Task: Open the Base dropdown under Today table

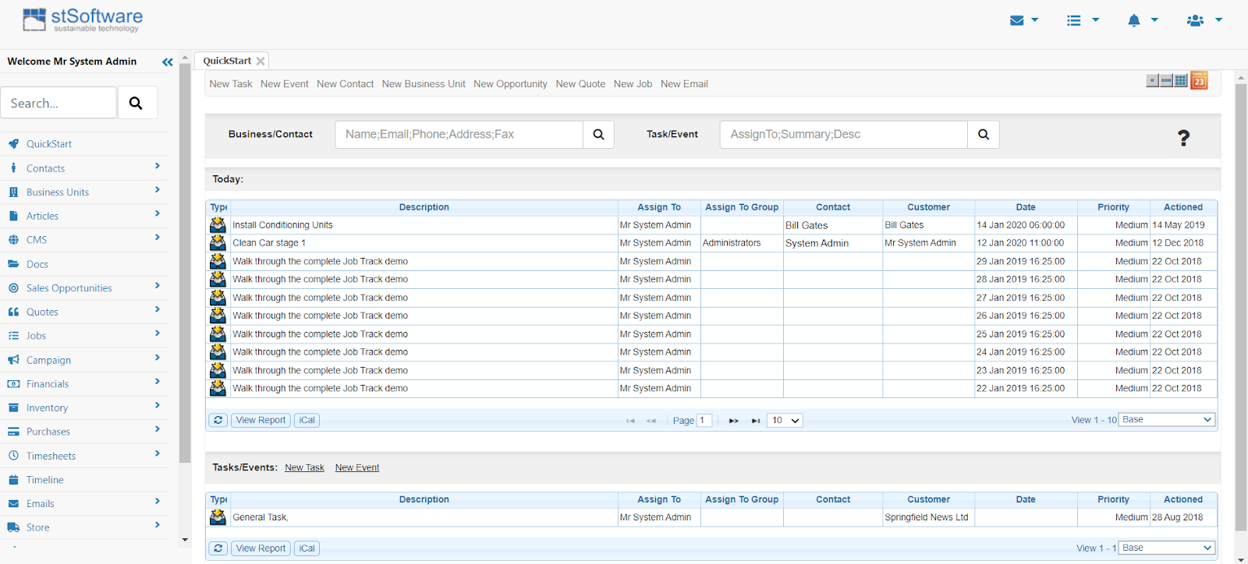Action: [x=1167, y=420]
